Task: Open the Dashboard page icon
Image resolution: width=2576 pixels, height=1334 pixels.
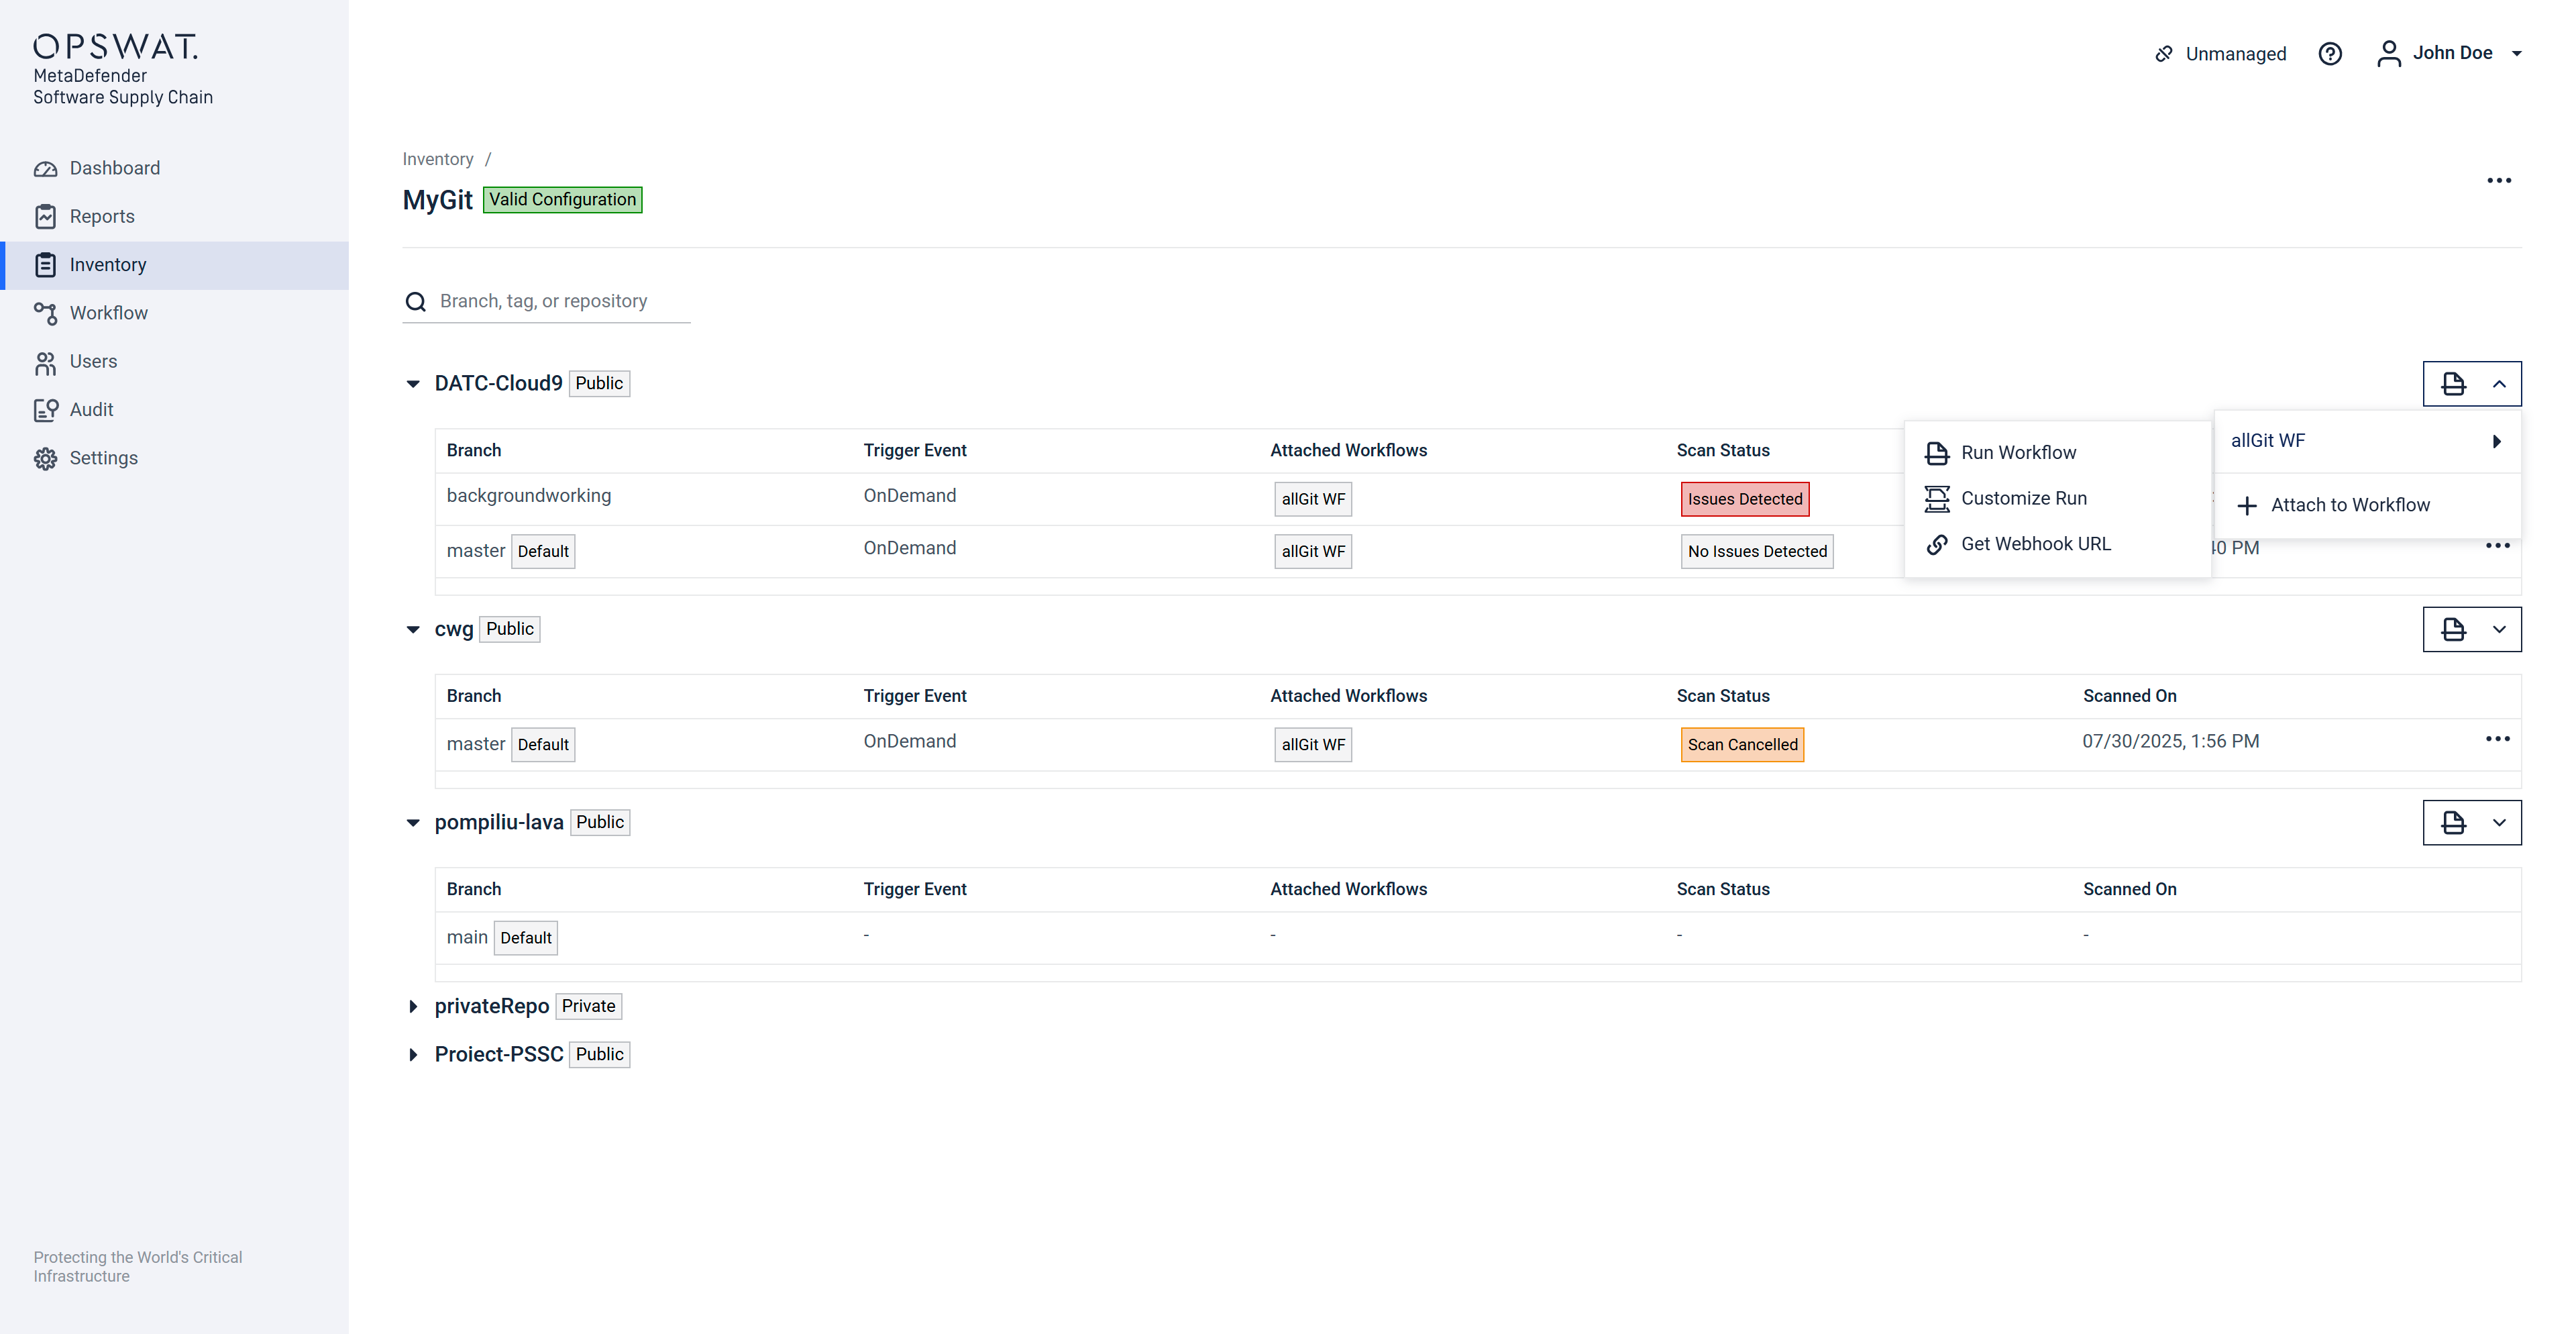Action: click(x=45, y=168)
